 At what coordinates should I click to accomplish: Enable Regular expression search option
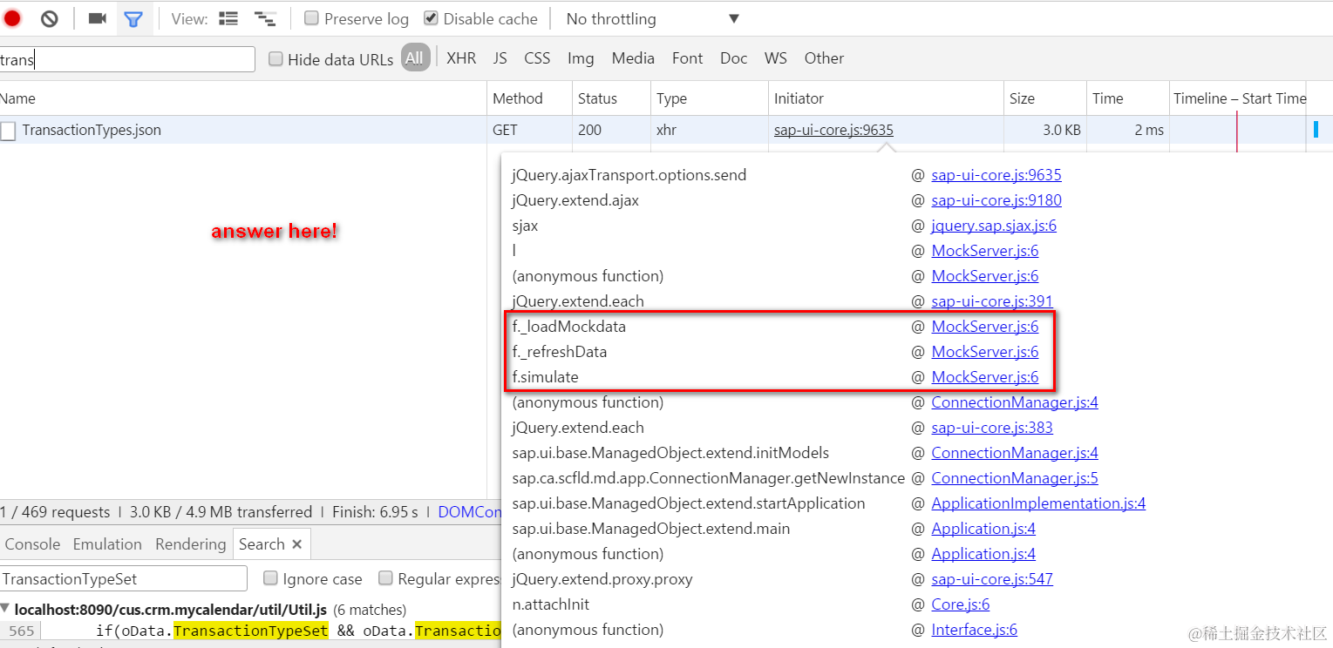coord(385,578)
